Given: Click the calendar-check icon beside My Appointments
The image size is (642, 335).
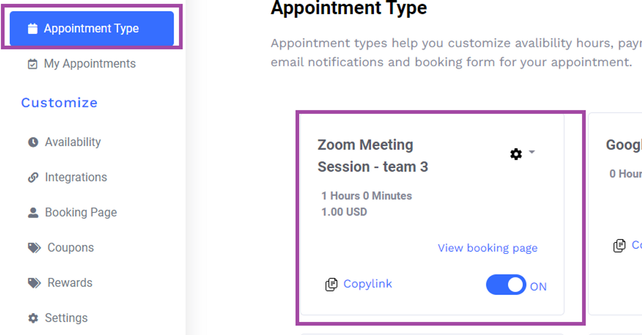Looking at the screenshot, I should (33, 64).
